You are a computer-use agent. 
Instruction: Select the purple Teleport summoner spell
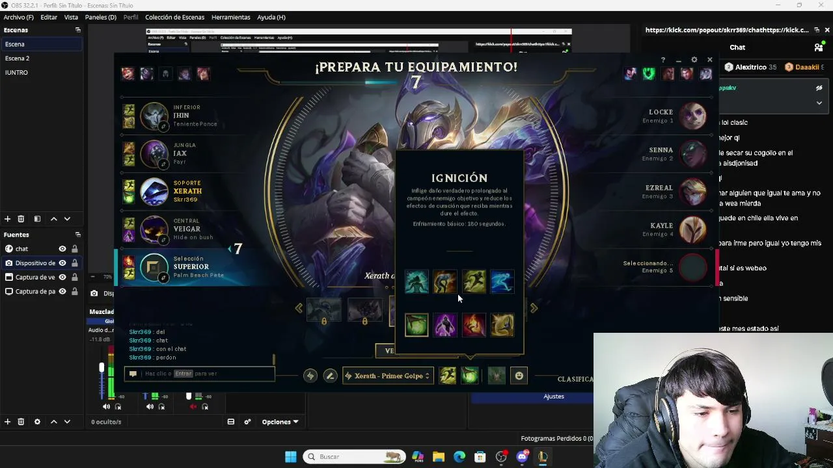[445, 324]
